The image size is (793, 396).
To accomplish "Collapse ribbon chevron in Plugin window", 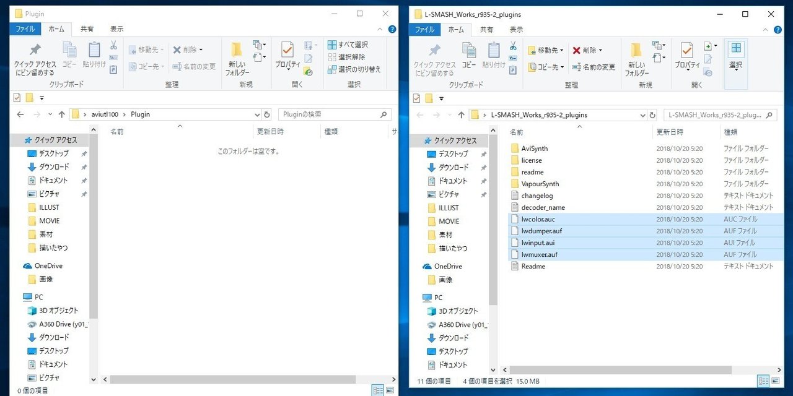I will pos(381,29).
